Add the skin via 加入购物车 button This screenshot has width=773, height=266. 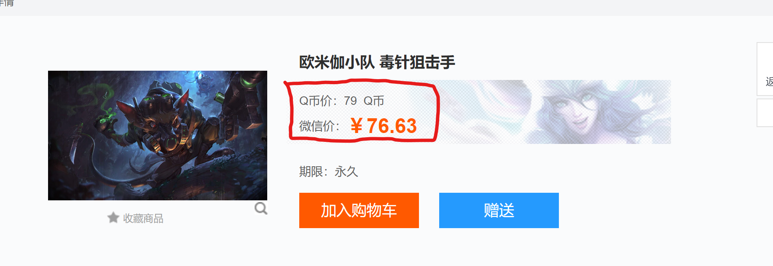click(x=359, y=210)
